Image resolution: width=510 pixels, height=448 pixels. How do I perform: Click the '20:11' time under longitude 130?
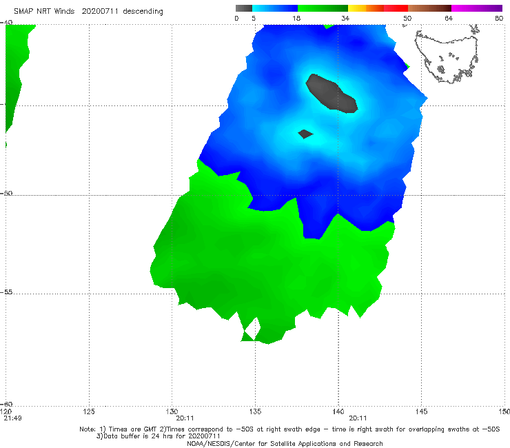(185, 418)
